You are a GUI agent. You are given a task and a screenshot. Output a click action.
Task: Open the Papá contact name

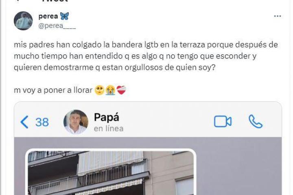pyautogui.click(x=107, y=117)
